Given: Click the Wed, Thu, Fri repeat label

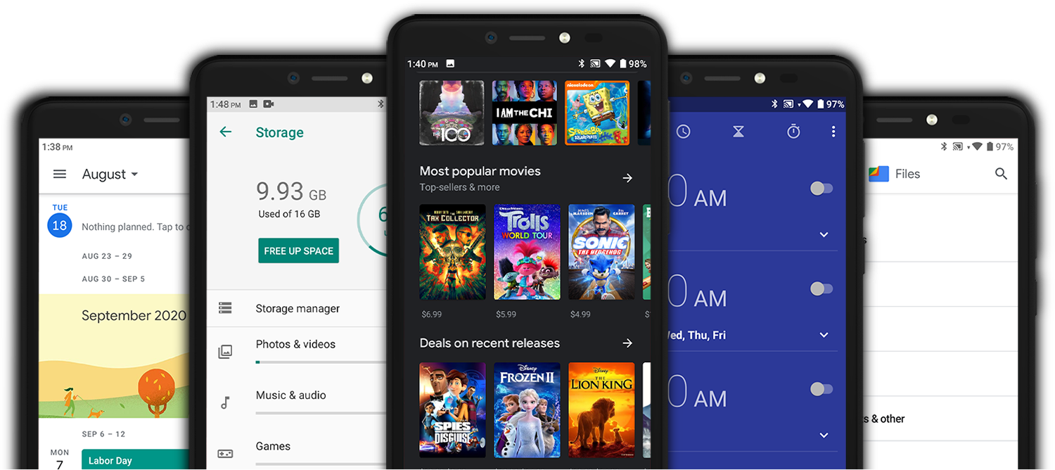Looking at the screenshot, I should pos(697,336).
